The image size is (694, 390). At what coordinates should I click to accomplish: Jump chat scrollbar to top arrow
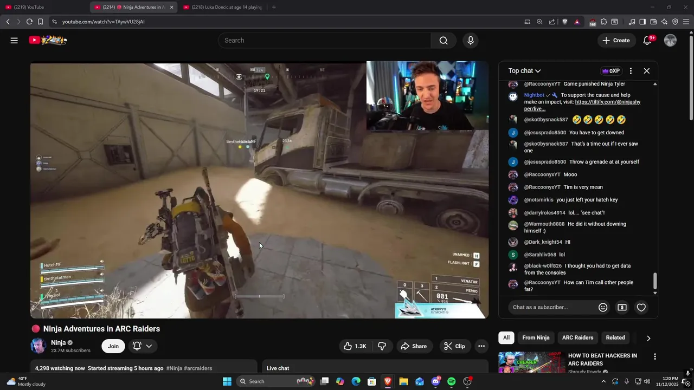tap(655, 84)
